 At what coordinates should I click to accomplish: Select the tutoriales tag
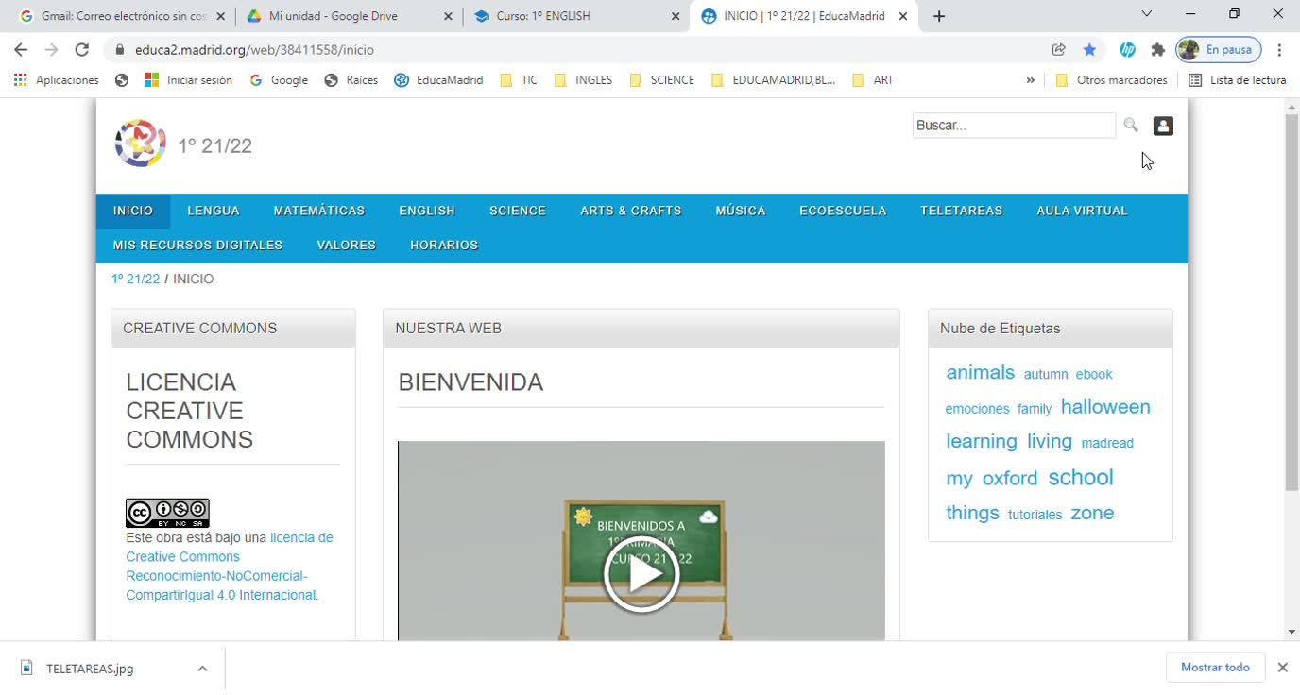coord(1035,515)
